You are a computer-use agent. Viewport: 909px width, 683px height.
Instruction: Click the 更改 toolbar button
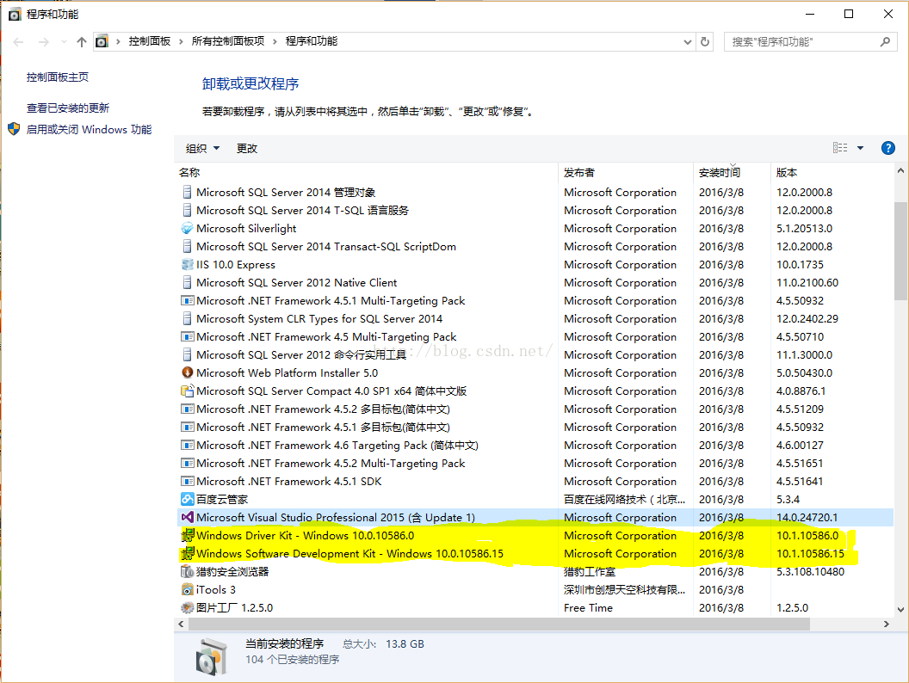(247, 148)
